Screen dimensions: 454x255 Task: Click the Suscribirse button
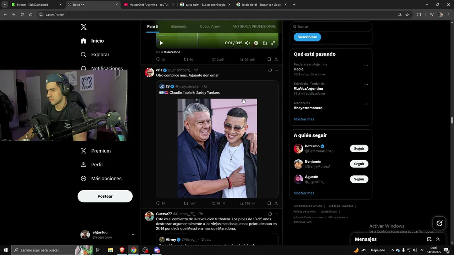click(307, 37)
